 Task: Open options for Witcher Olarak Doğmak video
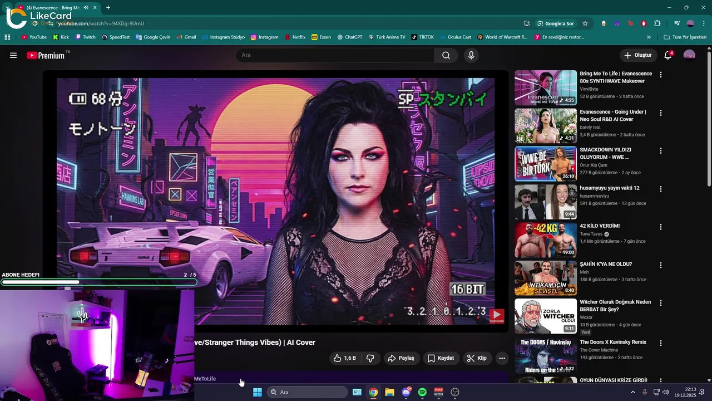[661, 303]
